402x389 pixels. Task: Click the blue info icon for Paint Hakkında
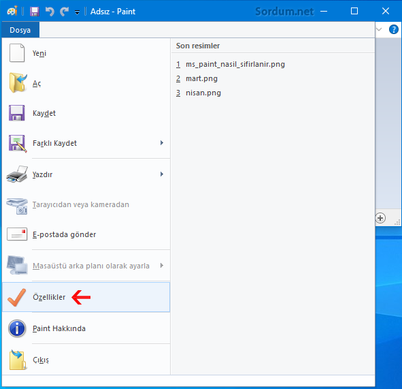click(17, 328)
